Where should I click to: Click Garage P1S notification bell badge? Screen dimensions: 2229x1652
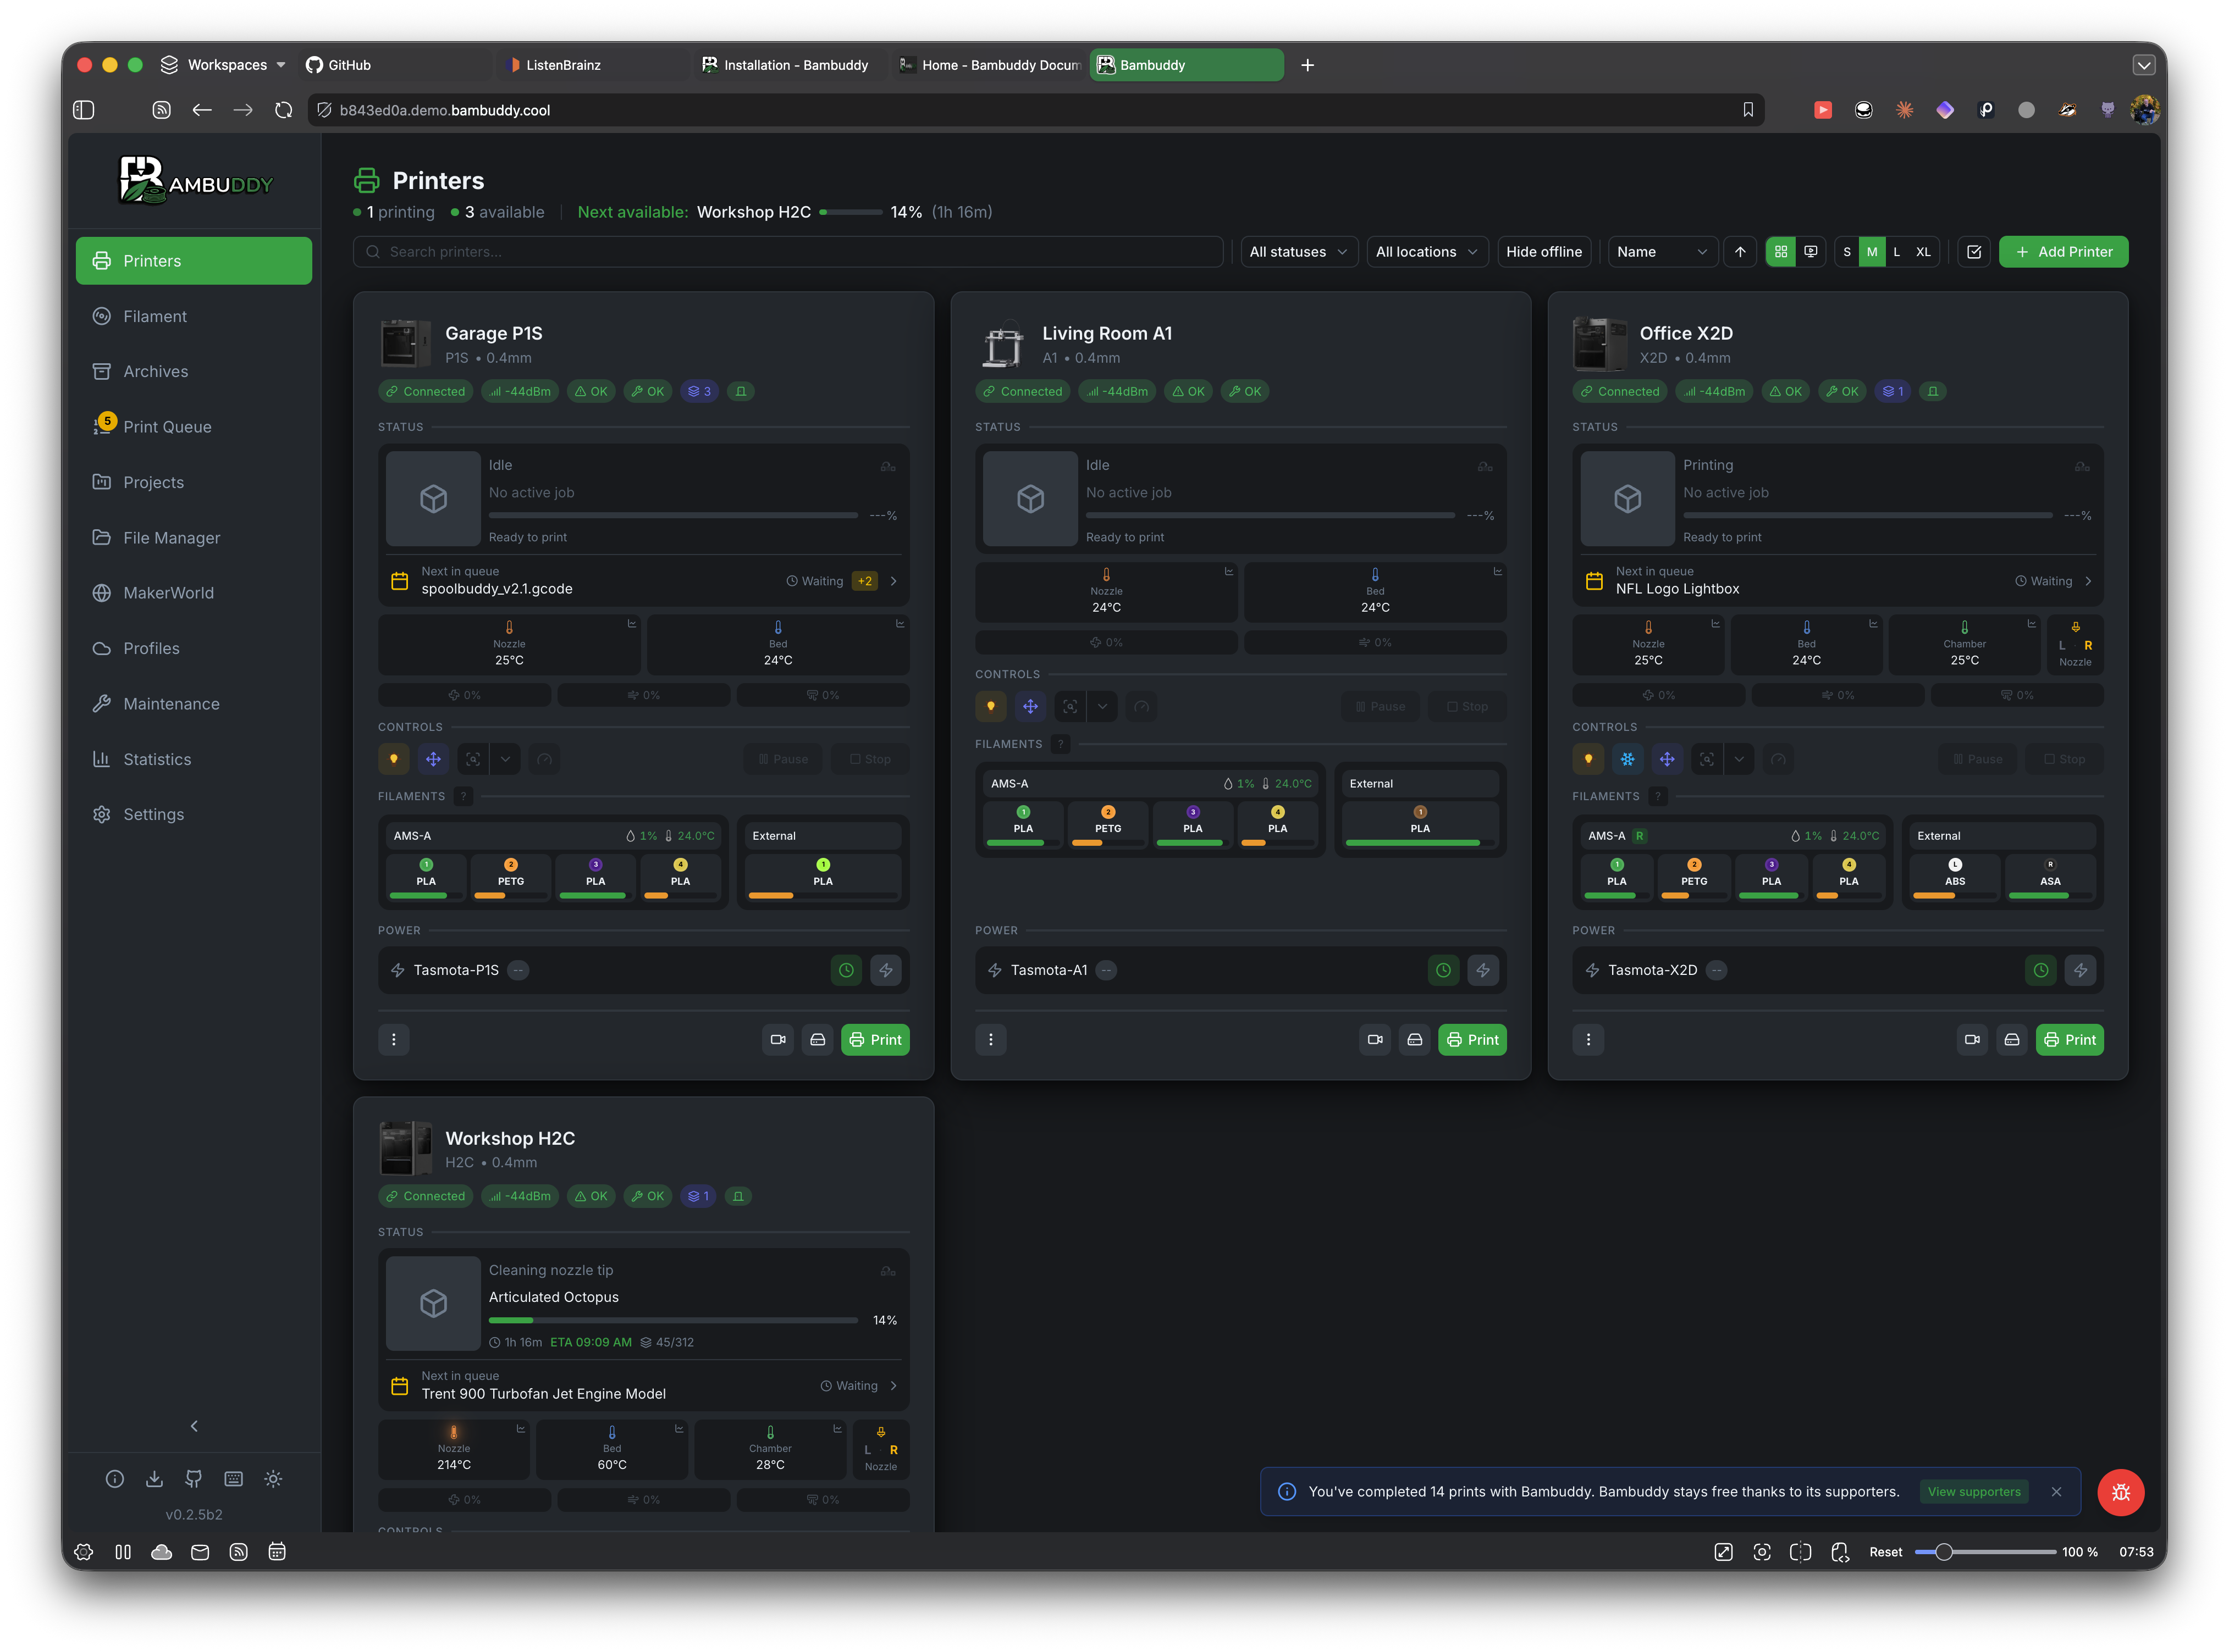740,391
